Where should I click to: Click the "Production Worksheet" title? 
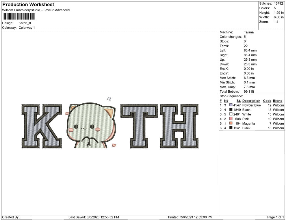(28, 5)
